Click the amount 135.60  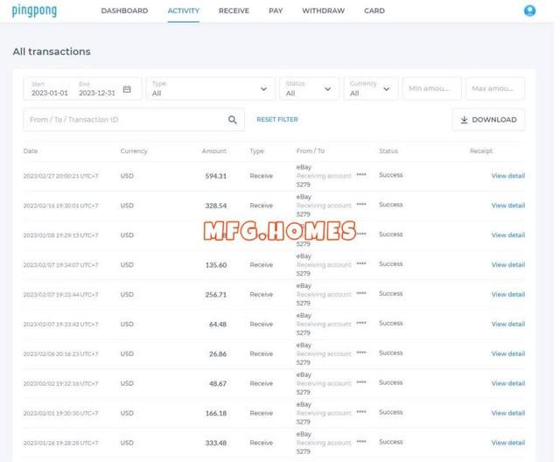pos(216,265)
